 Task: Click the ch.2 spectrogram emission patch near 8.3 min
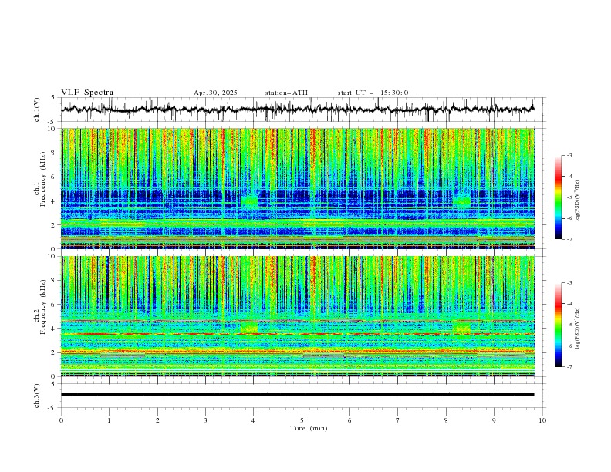tap(462, 328)
